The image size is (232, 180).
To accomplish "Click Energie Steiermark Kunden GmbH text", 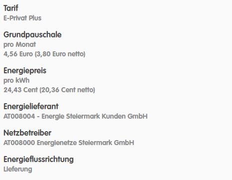I will [x=95, y=116].
